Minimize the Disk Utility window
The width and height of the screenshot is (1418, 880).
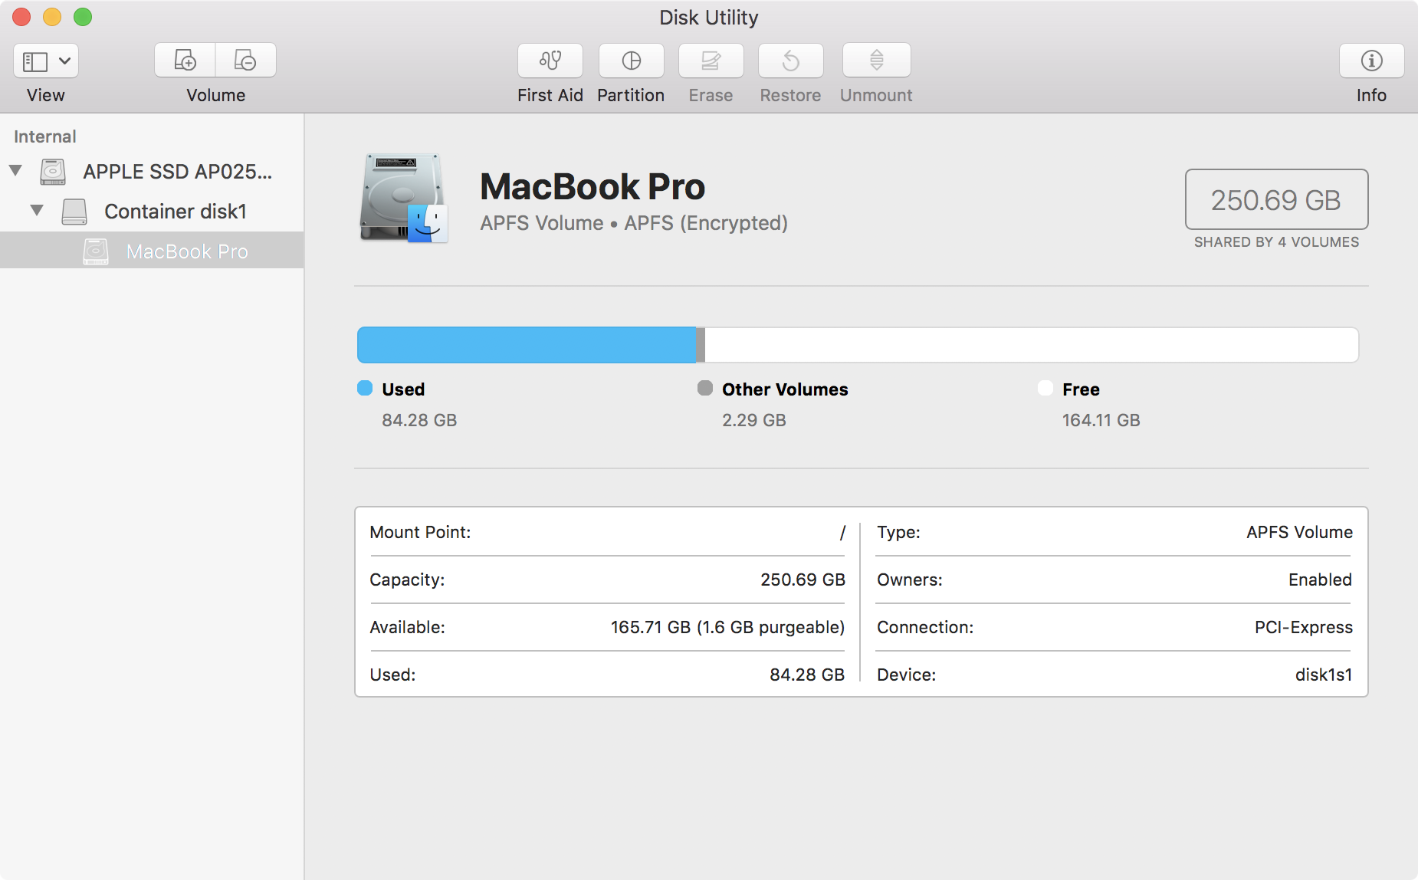click(52, 17)
